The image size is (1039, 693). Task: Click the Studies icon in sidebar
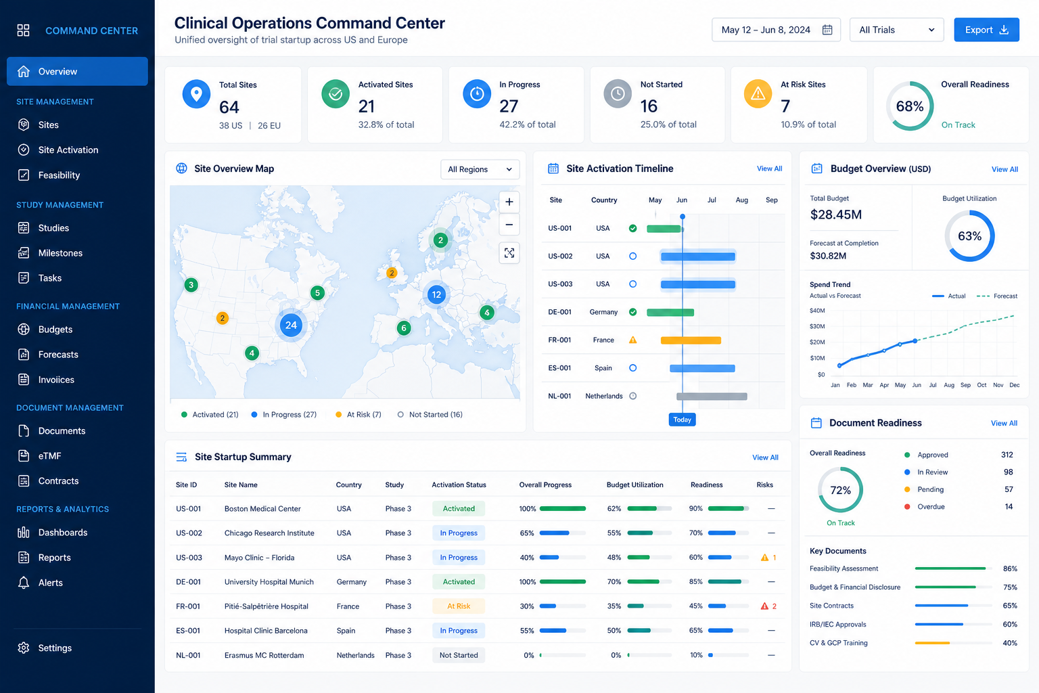coord(24,228)
